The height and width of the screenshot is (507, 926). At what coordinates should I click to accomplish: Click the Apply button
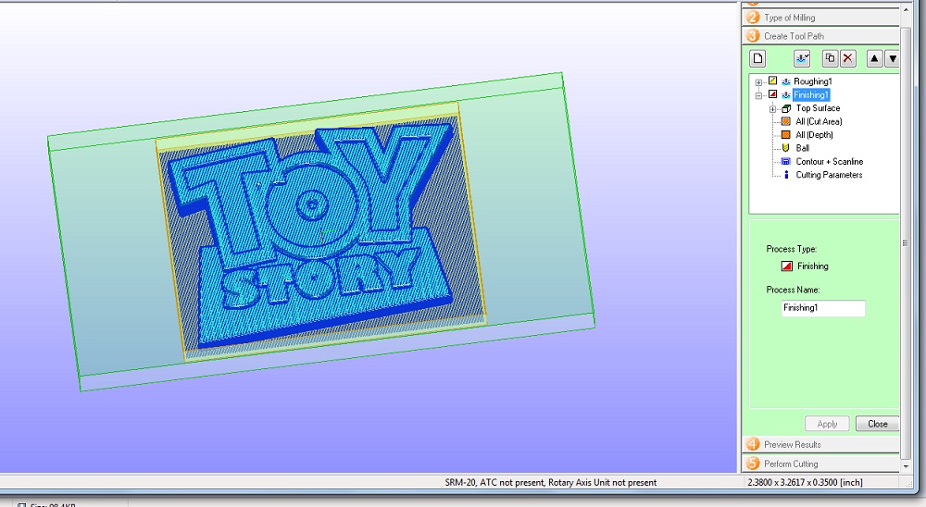pyautogui.click(x=827, y=424)
